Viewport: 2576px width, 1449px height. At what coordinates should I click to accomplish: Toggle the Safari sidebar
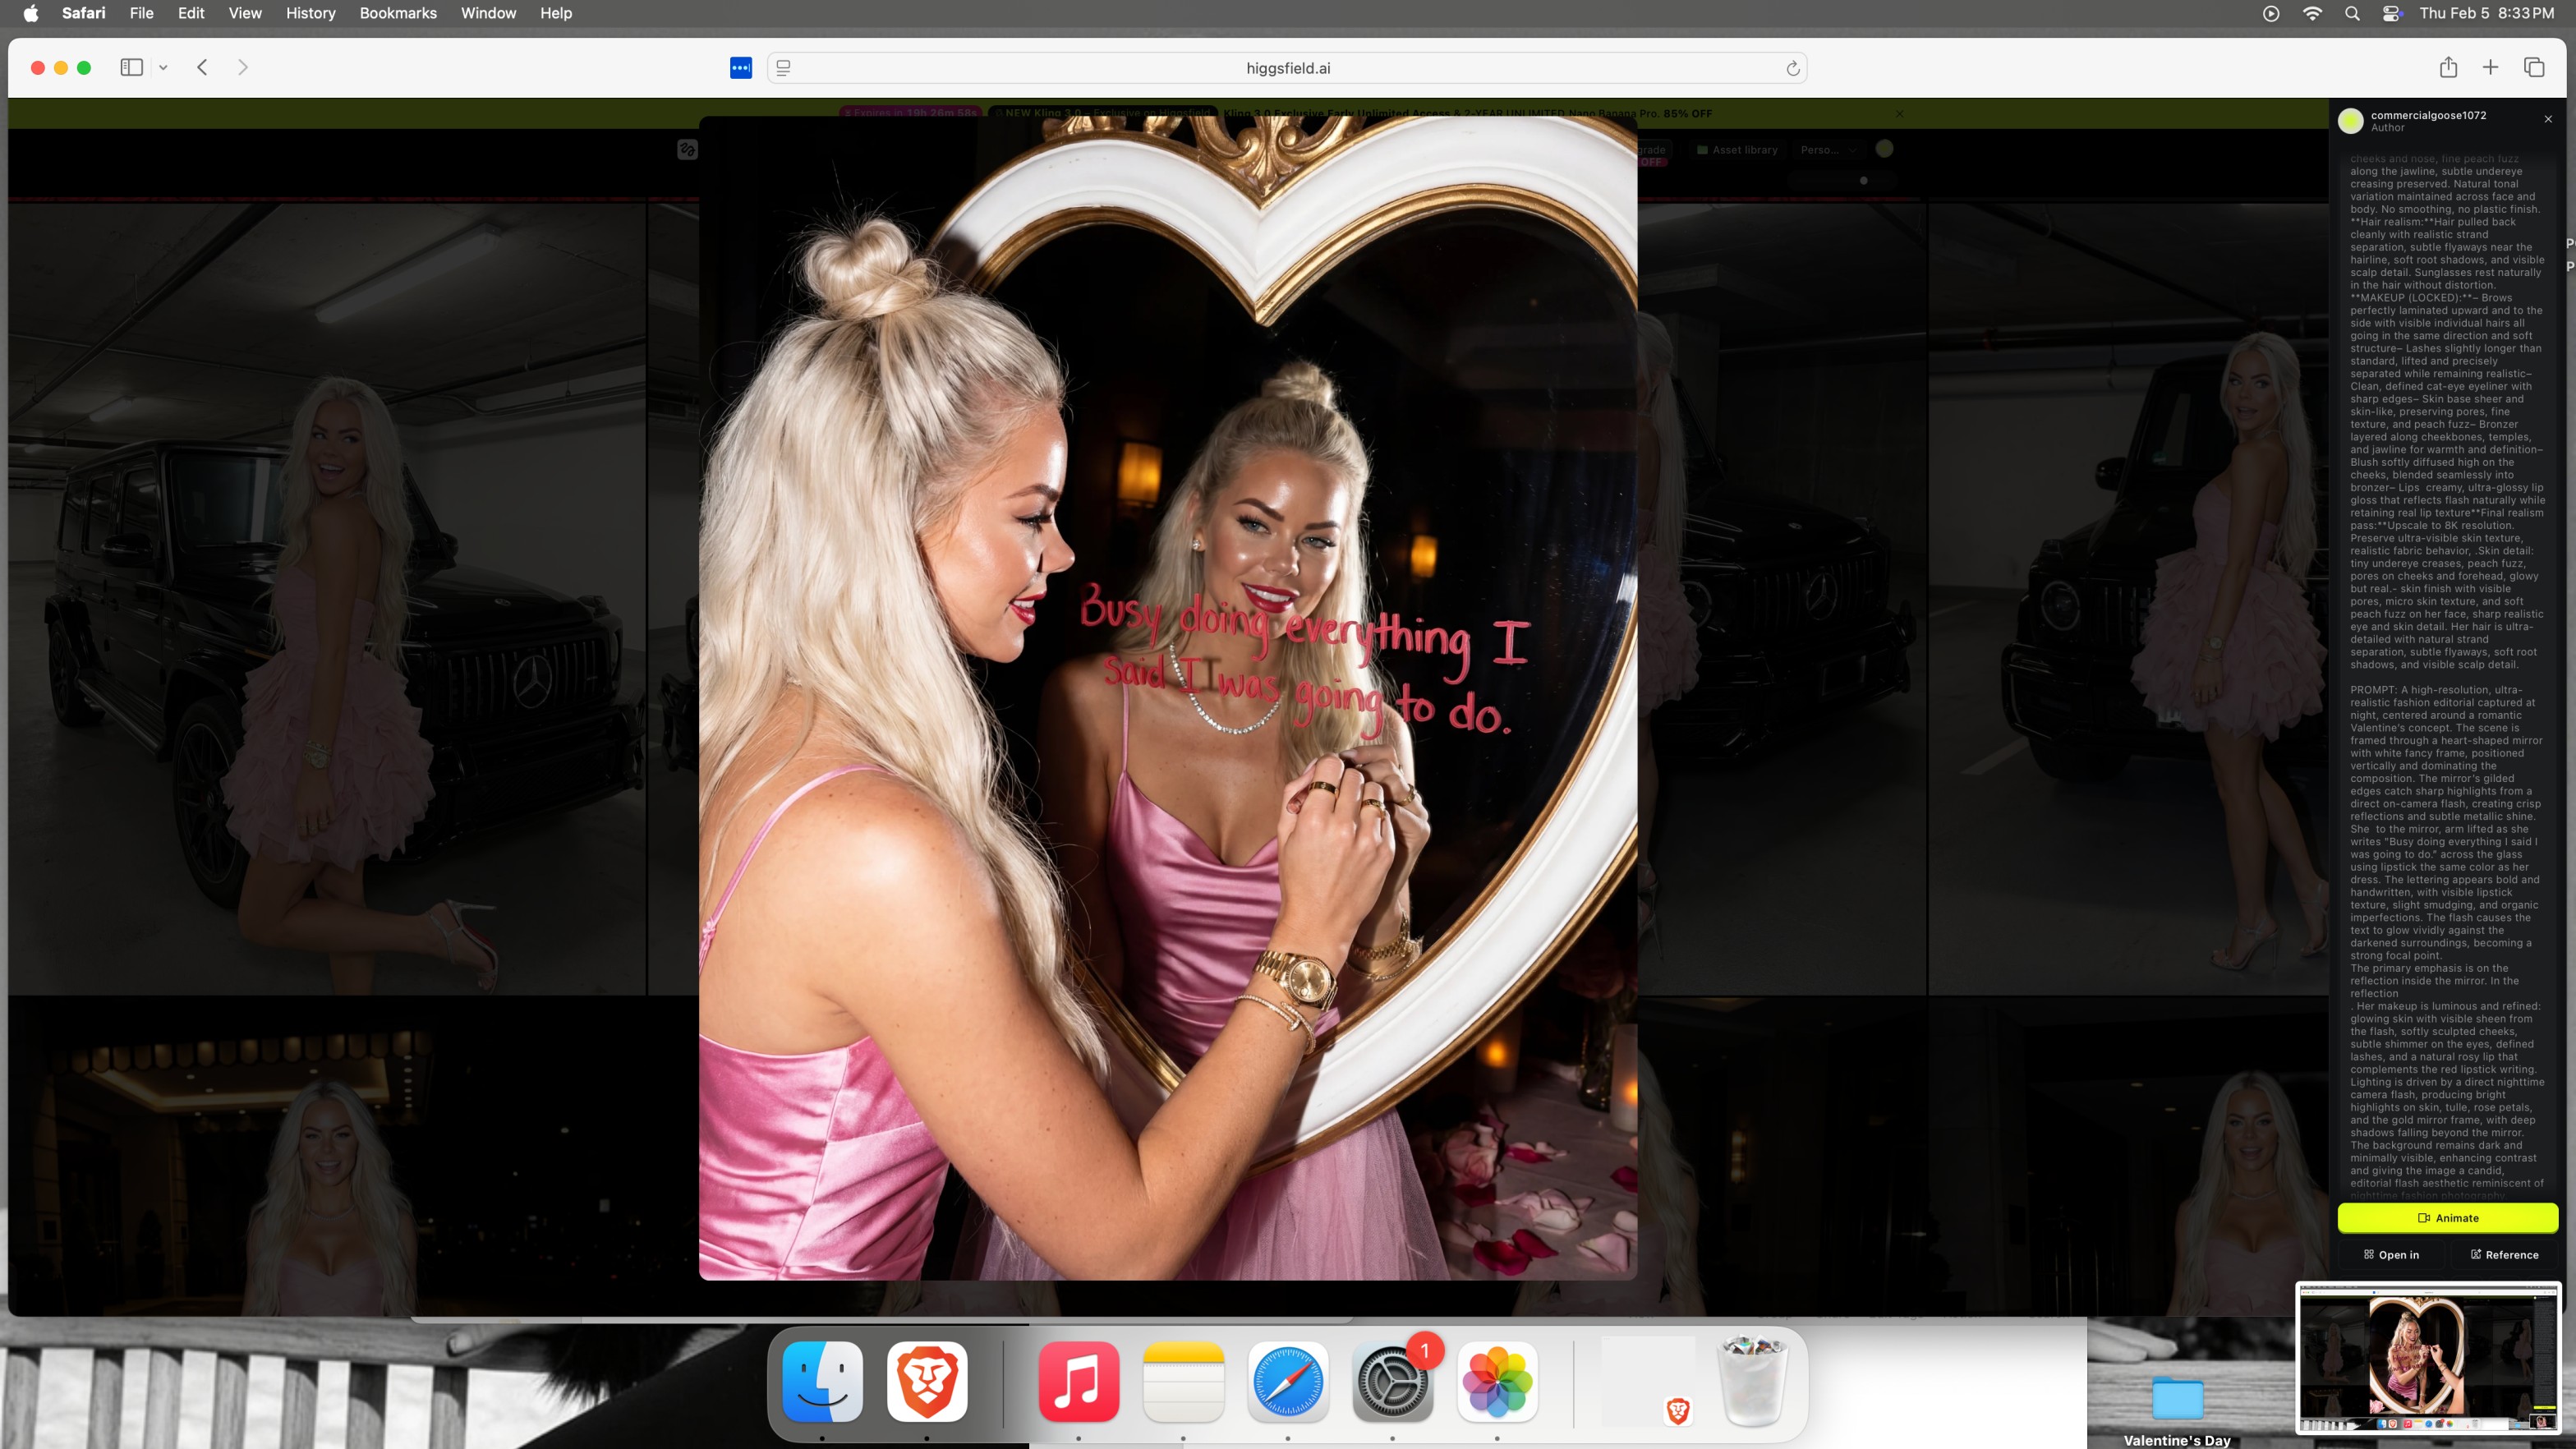point(131,67)
